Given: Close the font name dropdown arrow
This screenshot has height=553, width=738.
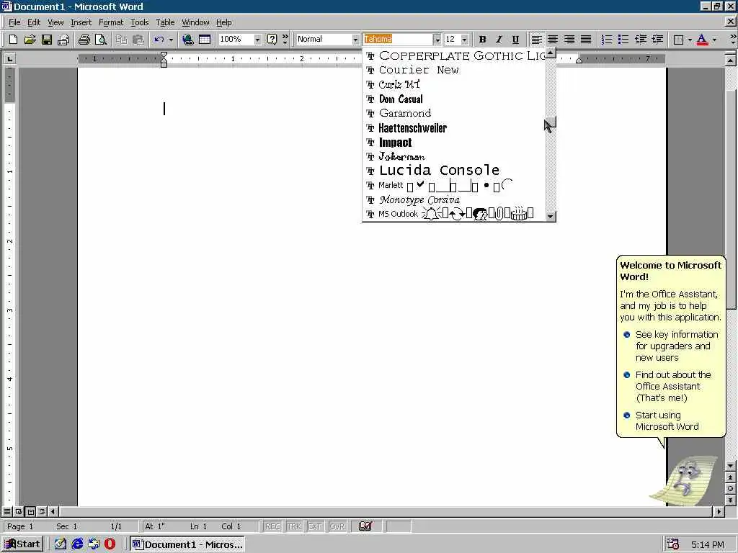Looking at the screenshot, I should click(x=437, y=40).
